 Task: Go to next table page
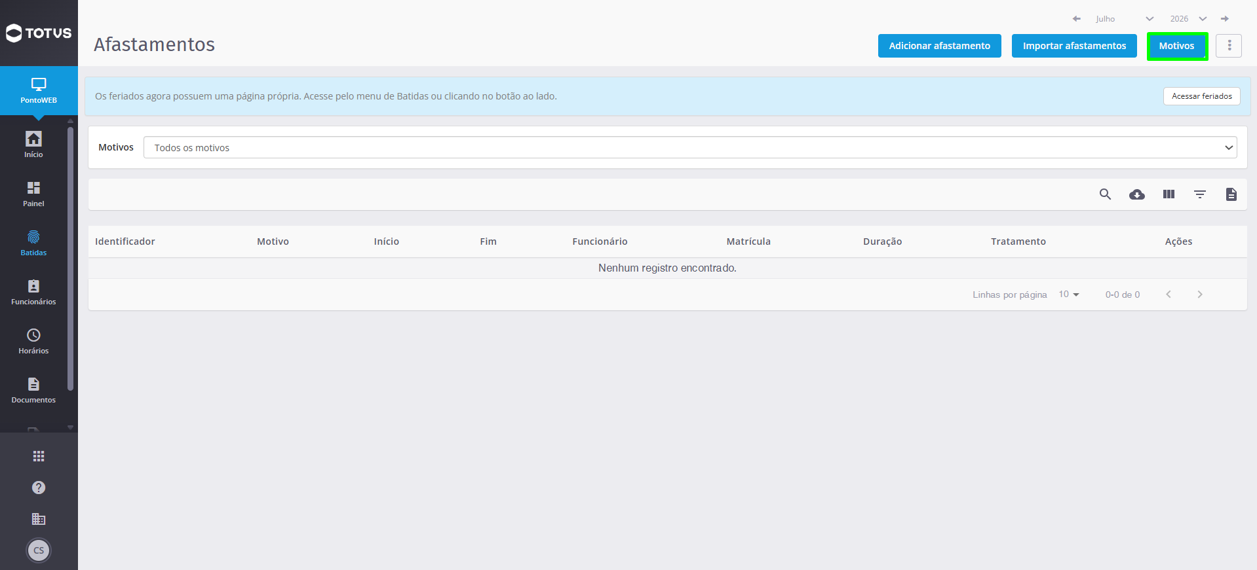point(1200,294)
